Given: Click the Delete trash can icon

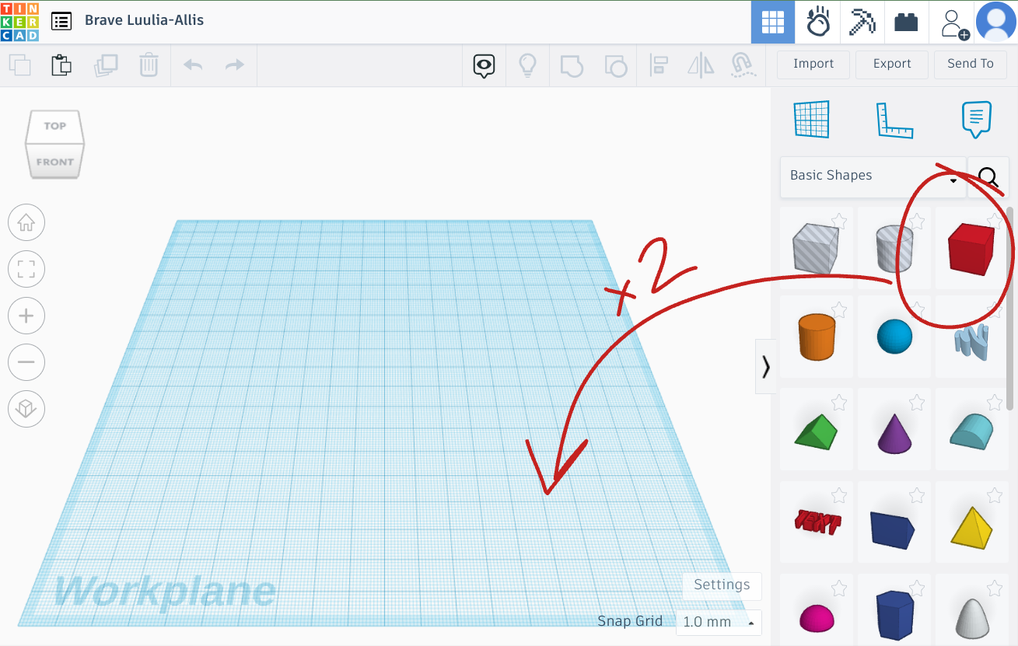Looking at the screenshot, I should point(149,65).
